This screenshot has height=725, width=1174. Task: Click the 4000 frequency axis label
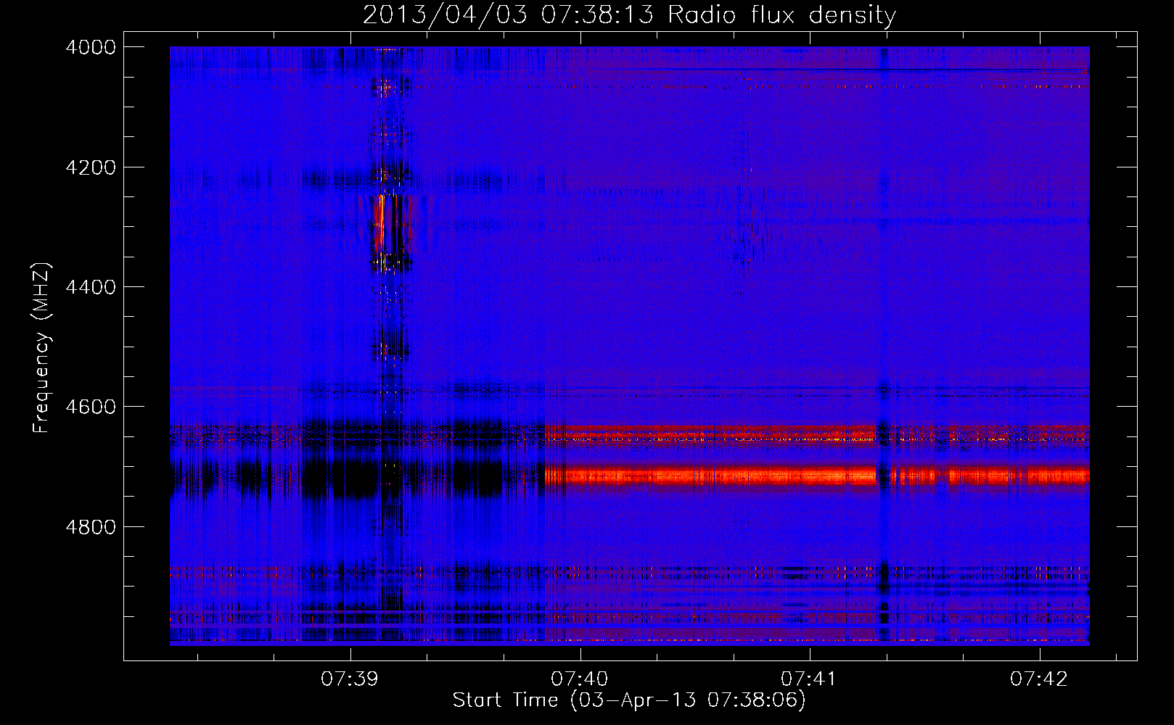point(91,47)
